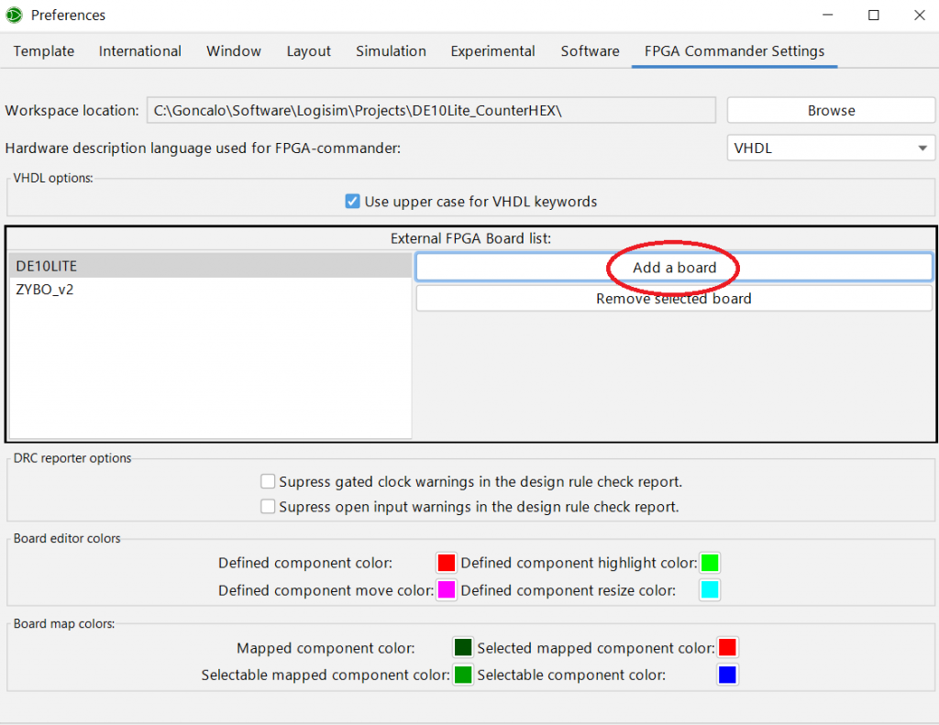Enable suppress gated clock warnings checkbox
Viewport: 939px width, 725px height.
pyautogui.click(x=268, y=481)
